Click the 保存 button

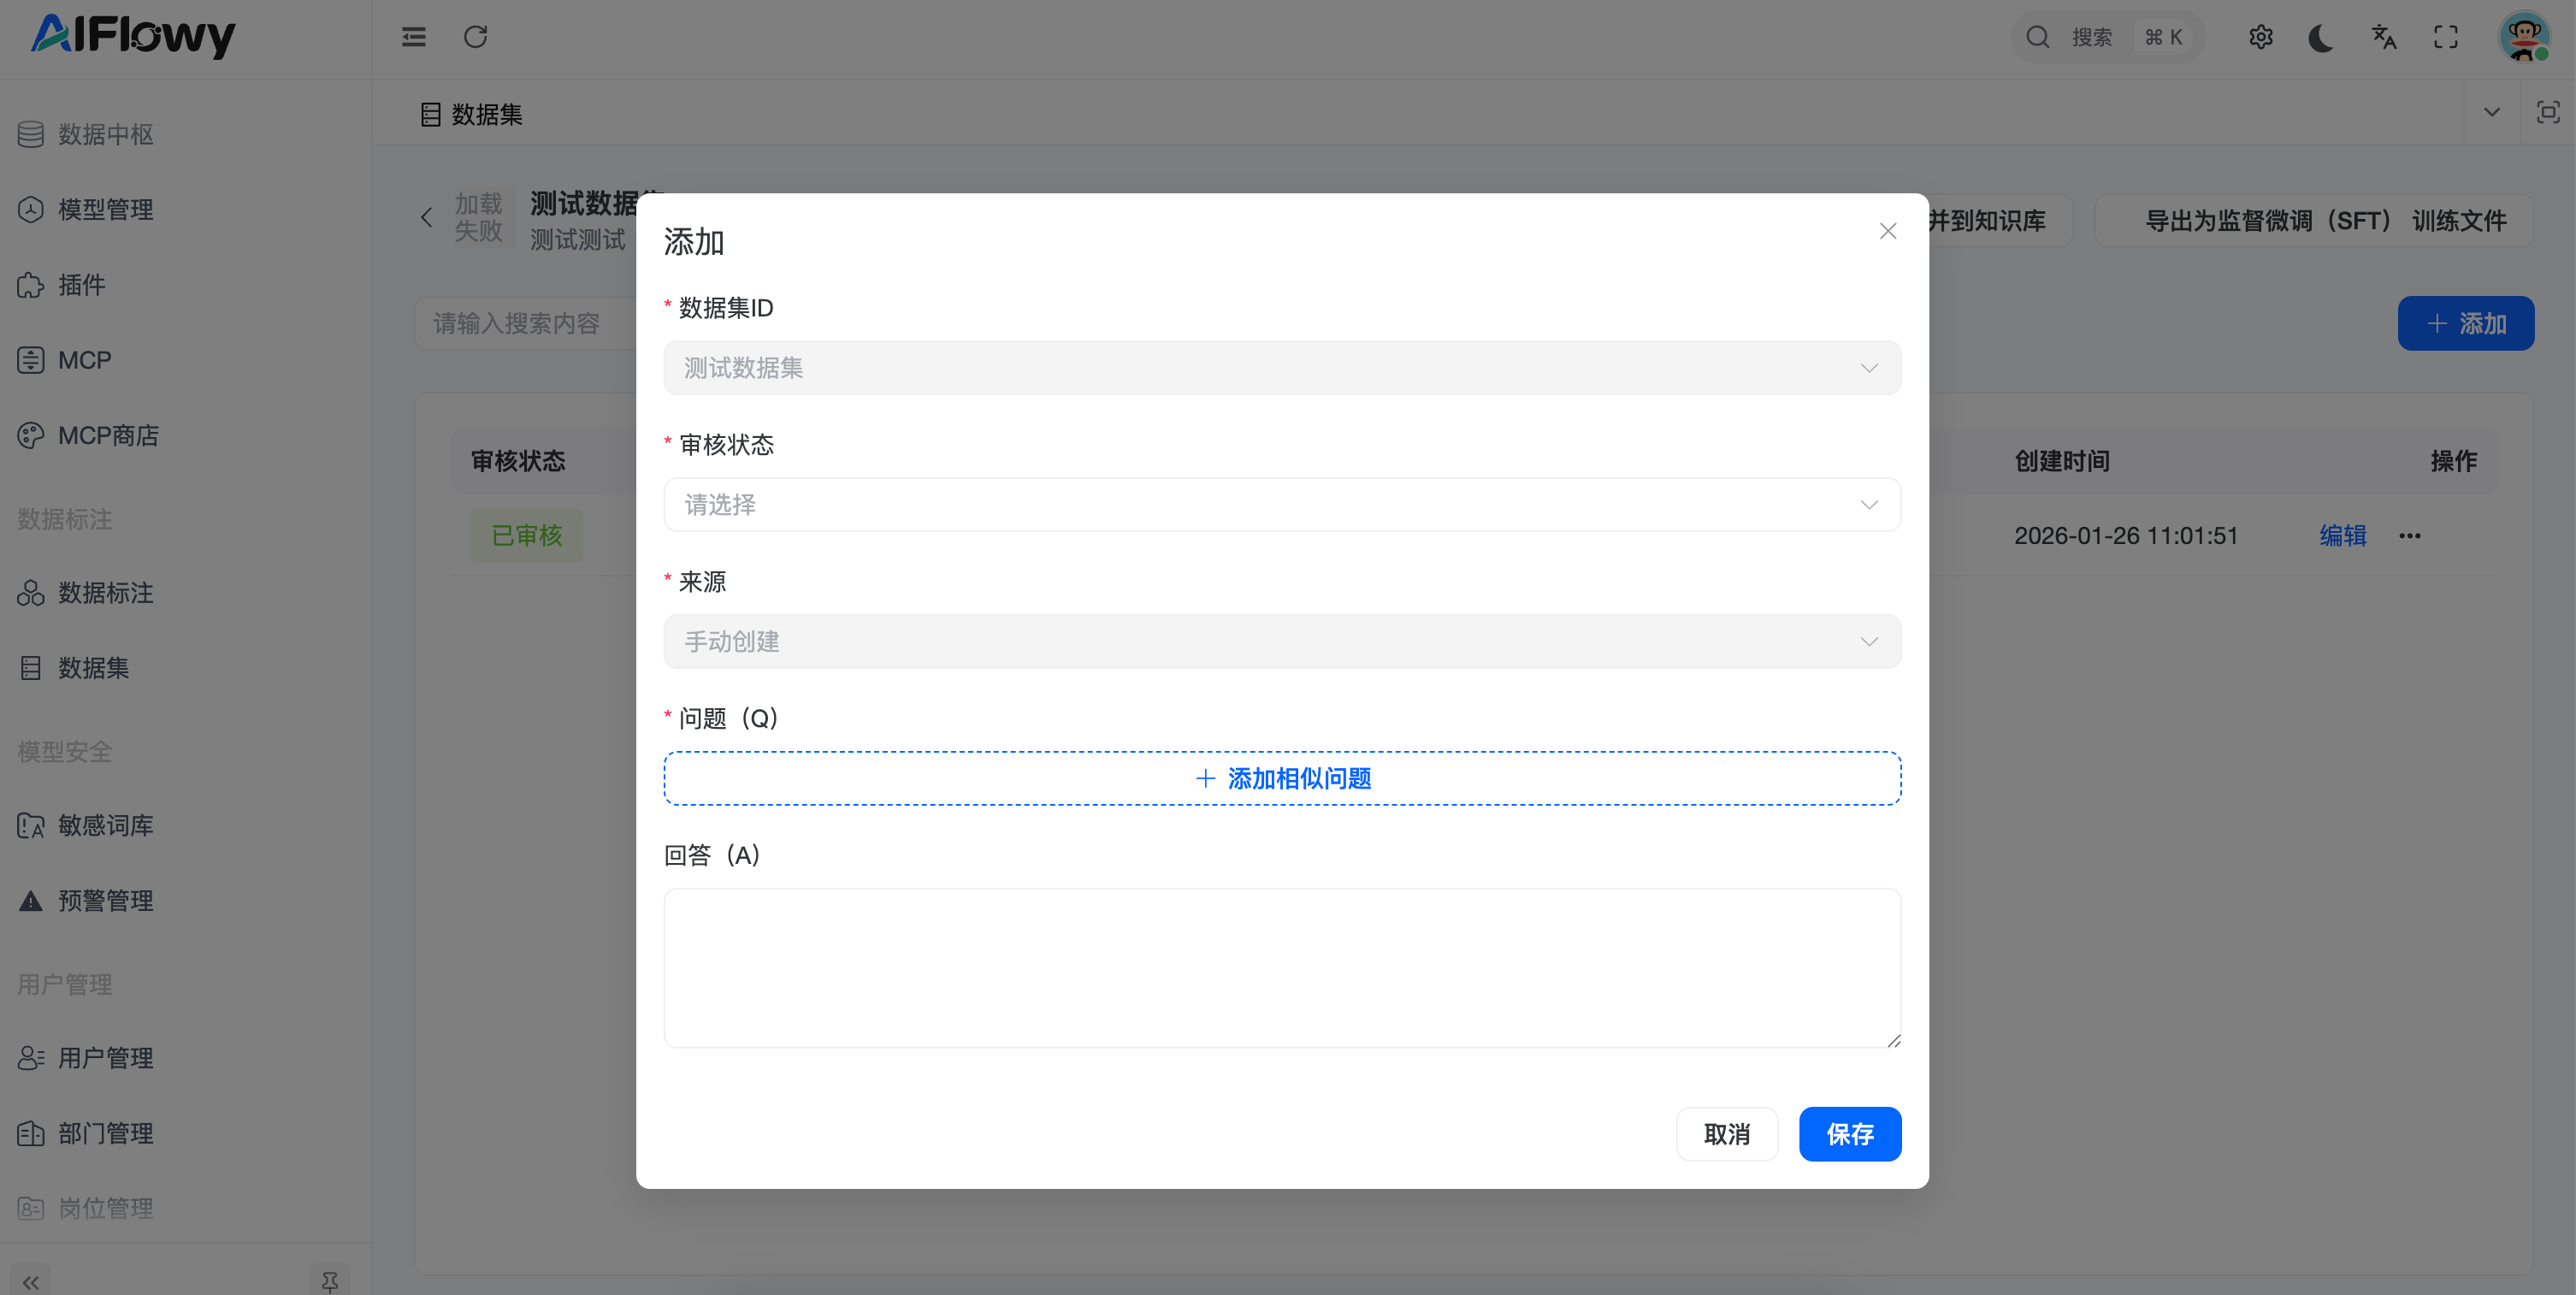coord(1849,1134)
